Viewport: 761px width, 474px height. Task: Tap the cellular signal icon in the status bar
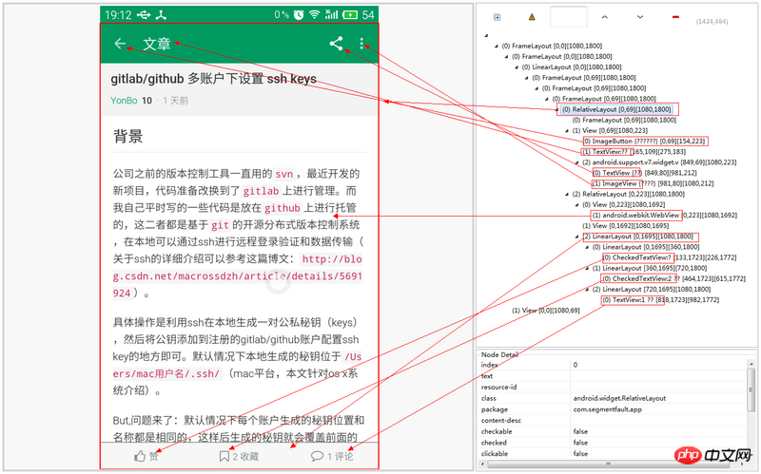[x=331, y=14]
